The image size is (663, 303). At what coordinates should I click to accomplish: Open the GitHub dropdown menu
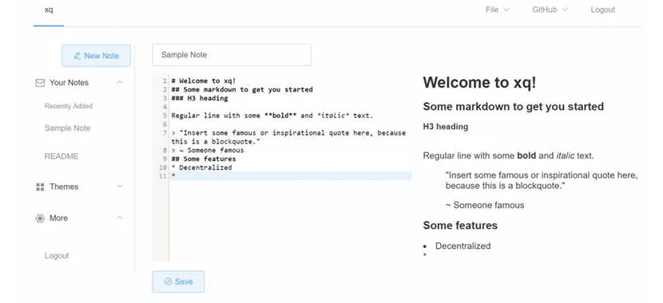pyautogui.click(x=550, y=10)
